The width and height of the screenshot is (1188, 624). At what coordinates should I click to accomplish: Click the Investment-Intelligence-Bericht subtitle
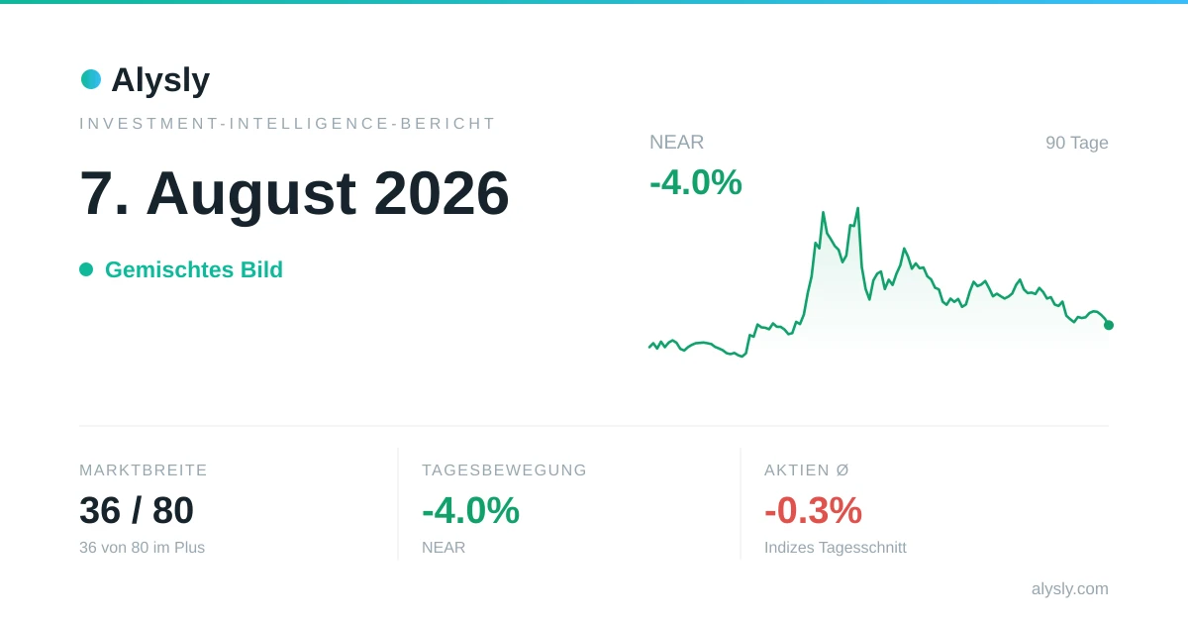[288, 124]
